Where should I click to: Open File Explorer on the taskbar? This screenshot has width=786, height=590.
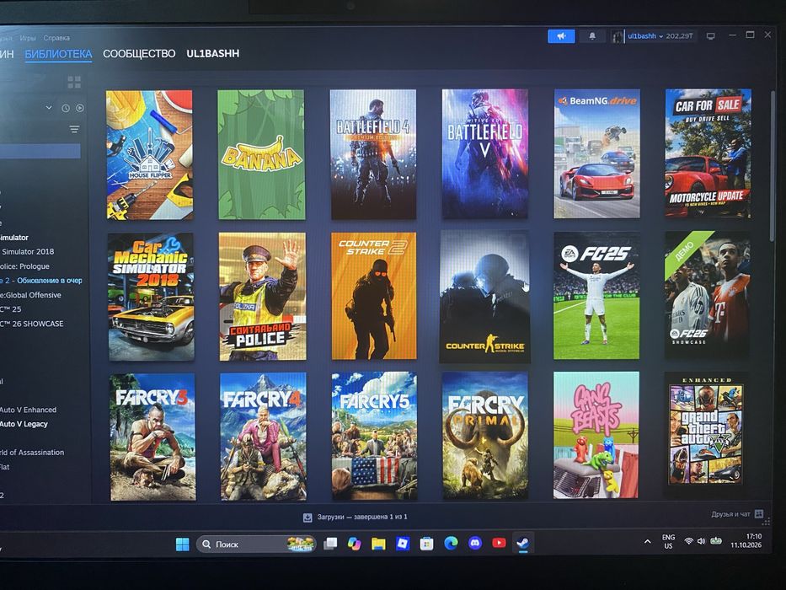[378, 544]
